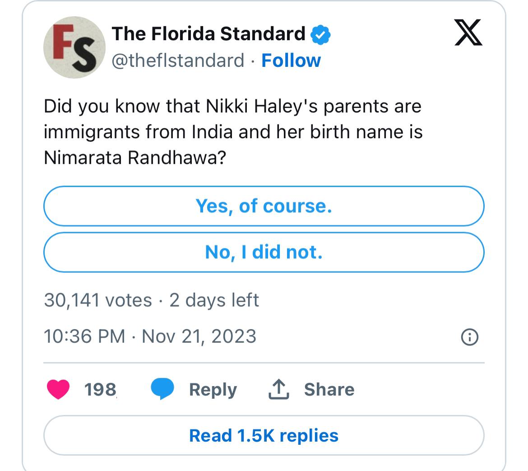The image size is (528, 471).
Task: Click the info circle icon
Action: point(469,337)
